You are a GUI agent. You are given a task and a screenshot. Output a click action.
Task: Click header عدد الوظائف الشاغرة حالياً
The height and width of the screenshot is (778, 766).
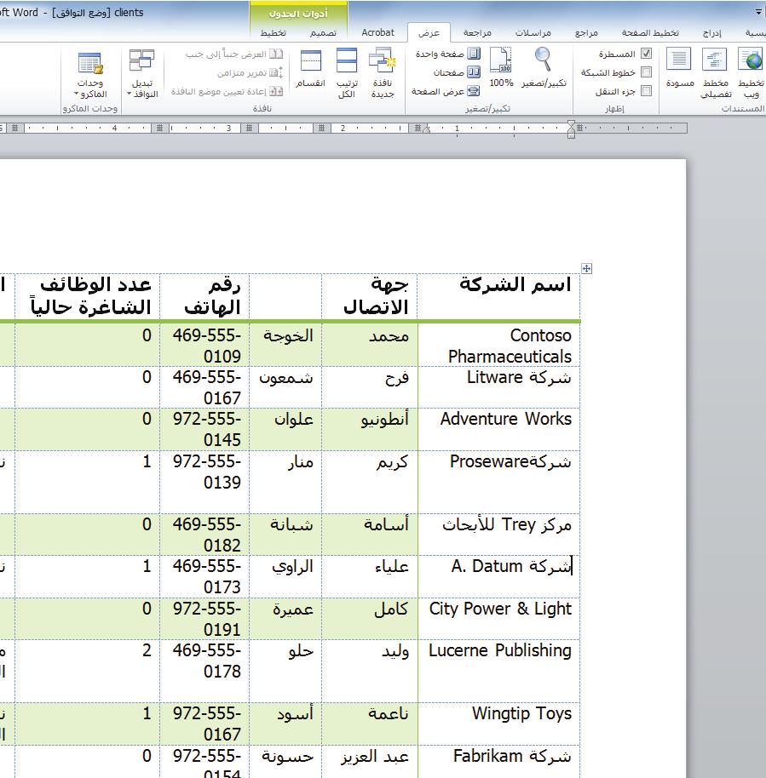91,296
